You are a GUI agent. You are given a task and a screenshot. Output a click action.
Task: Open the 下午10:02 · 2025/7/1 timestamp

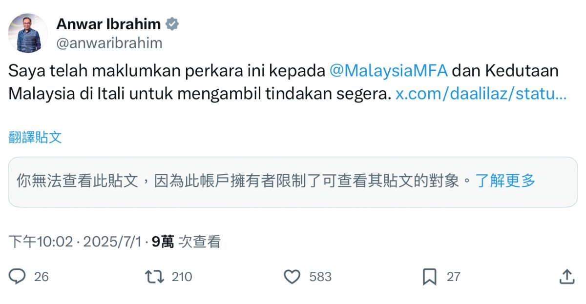75,242
